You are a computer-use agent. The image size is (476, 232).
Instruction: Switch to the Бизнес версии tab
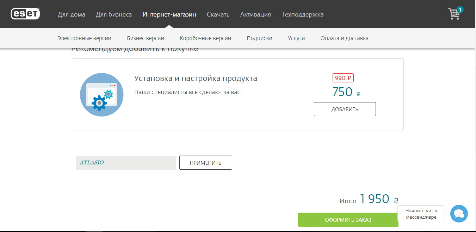[x=146, y=38]
